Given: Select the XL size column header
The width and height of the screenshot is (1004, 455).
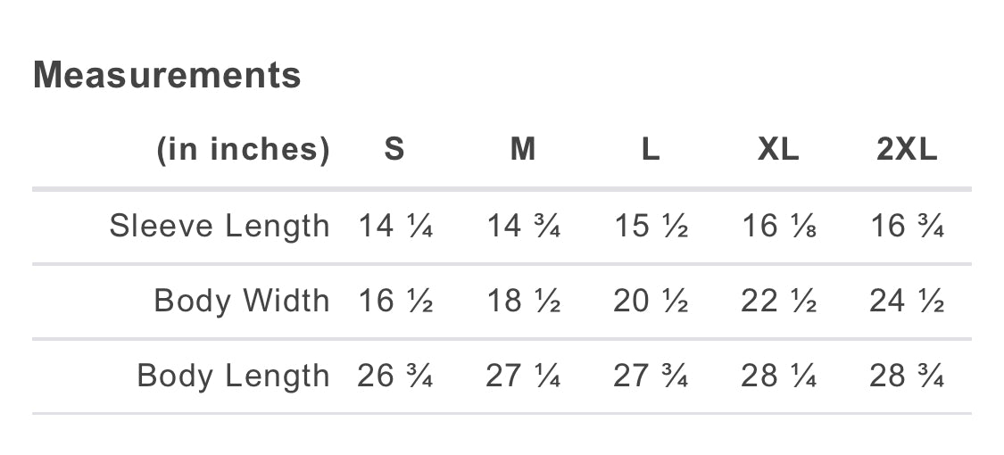Looking at the screenshot, I should pos(778,150).
